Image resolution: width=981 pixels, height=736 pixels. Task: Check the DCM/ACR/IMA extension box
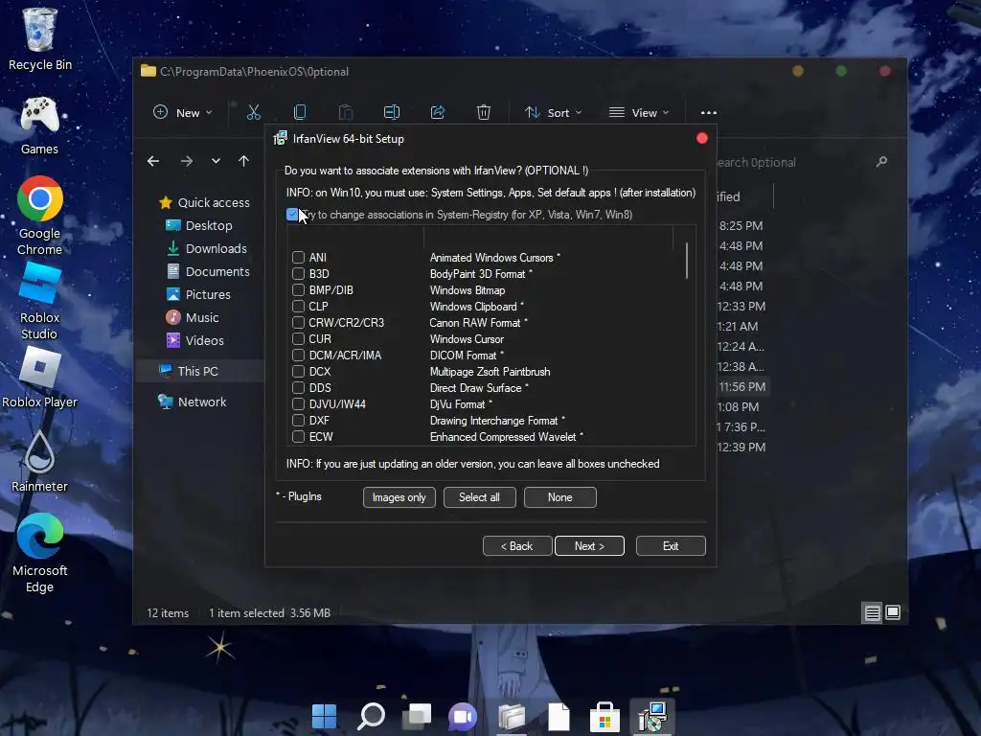point(299,355)
